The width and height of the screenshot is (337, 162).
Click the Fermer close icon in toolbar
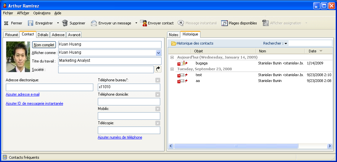[6, 23]
